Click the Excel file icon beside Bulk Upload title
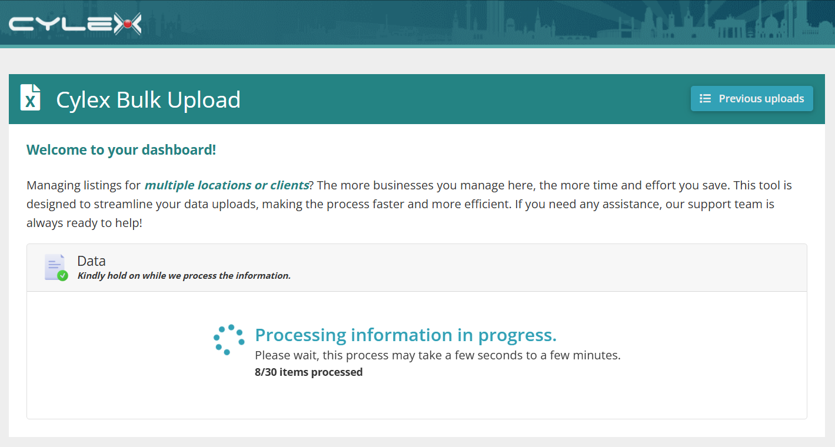The height and width of the screenshot is (447, 835). (31, 98)
